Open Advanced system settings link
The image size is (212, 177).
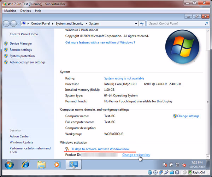tap(28, 62)
